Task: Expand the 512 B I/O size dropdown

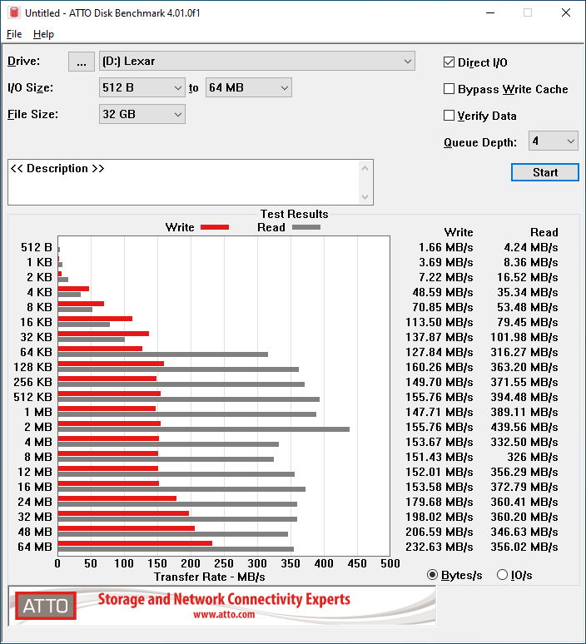Action: click(142, 88)
